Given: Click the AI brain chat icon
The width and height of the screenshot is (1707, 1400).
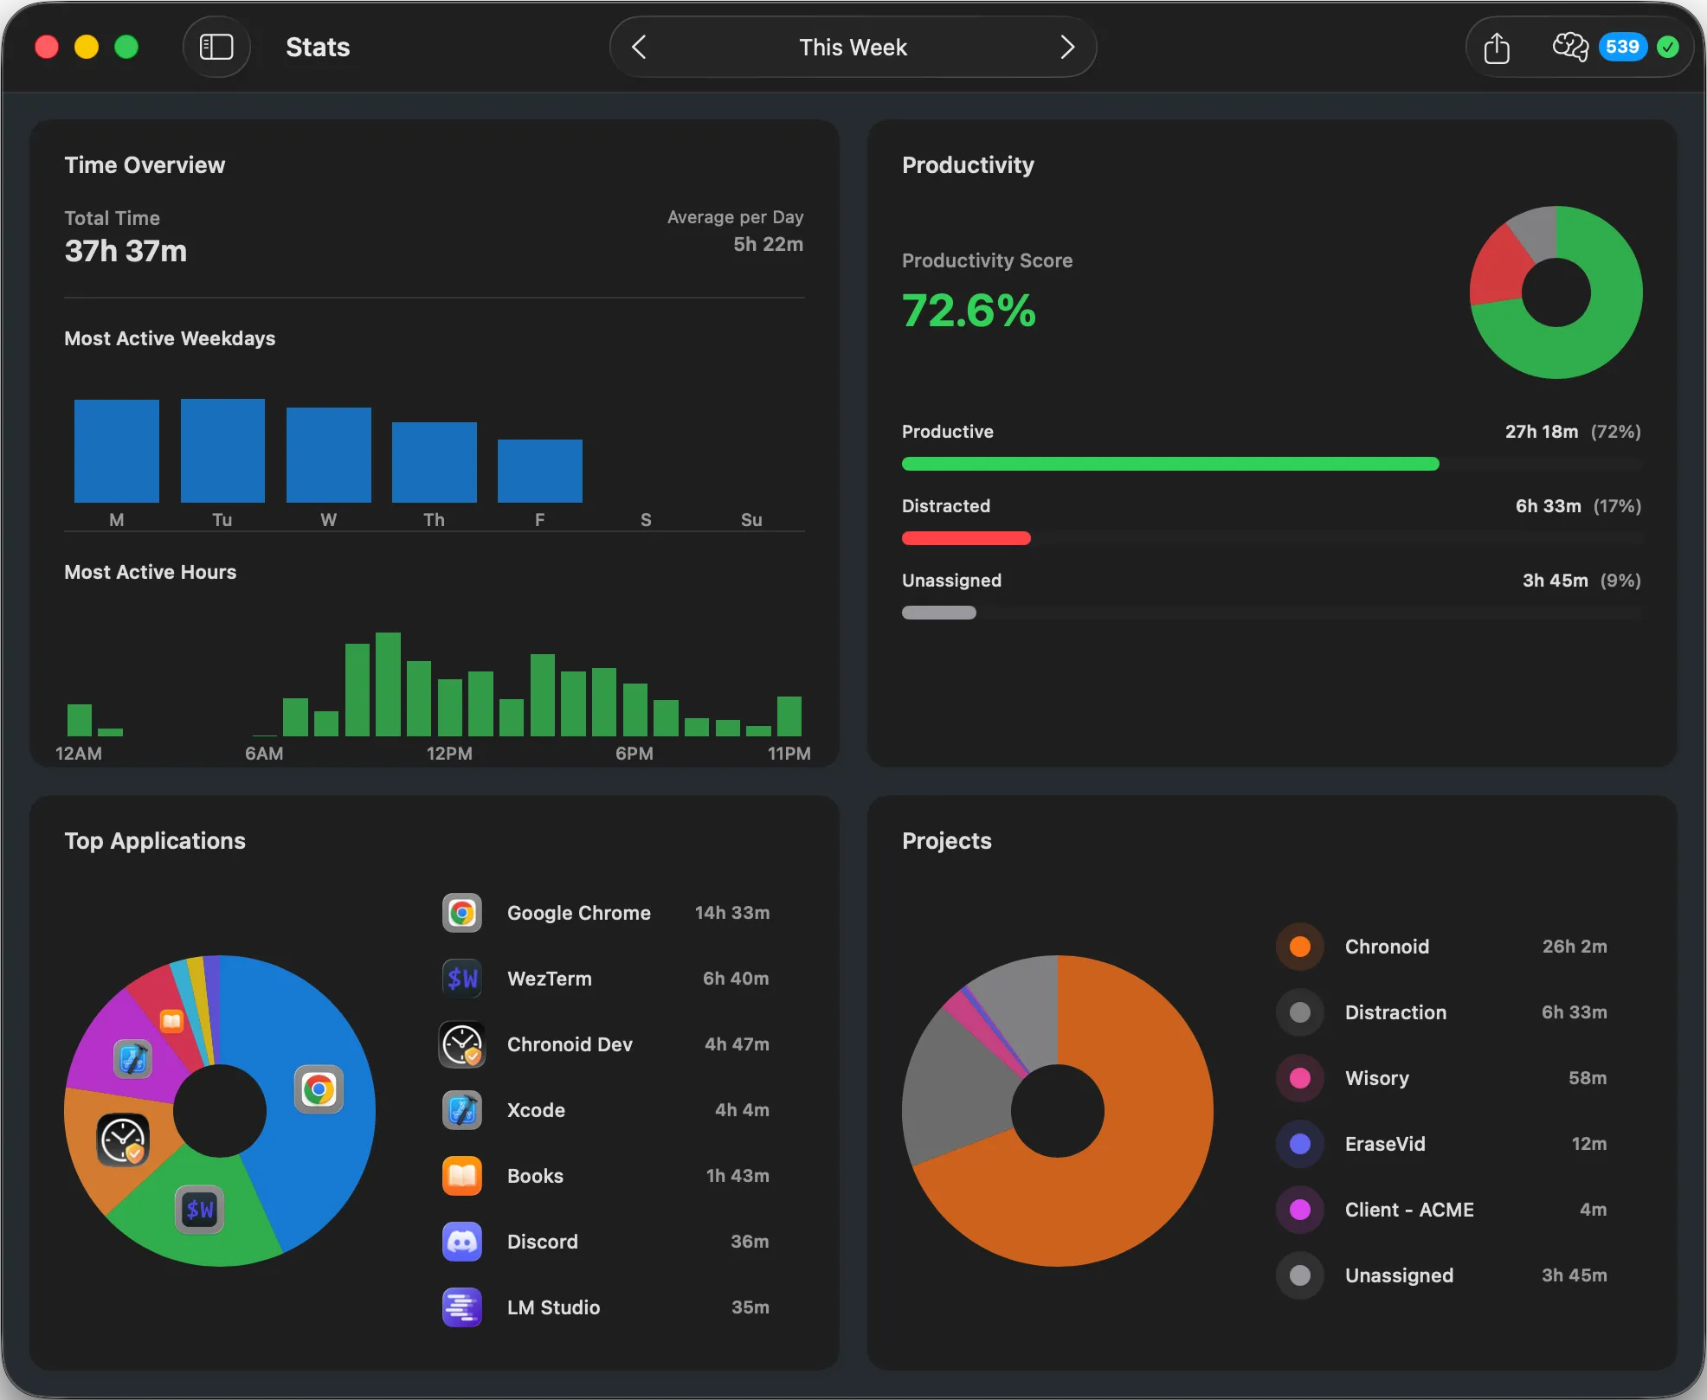Looking at the screenshot, I should click(1569, 47).
